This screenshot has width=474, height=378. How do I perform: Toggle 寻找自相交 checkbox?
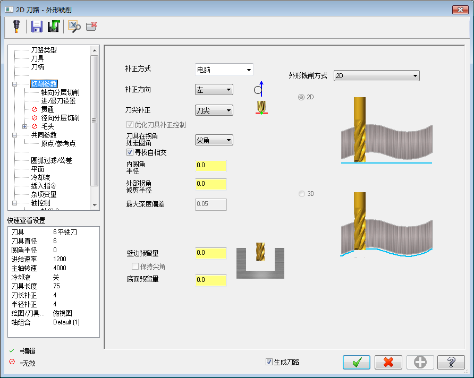(x=130, y=152)
